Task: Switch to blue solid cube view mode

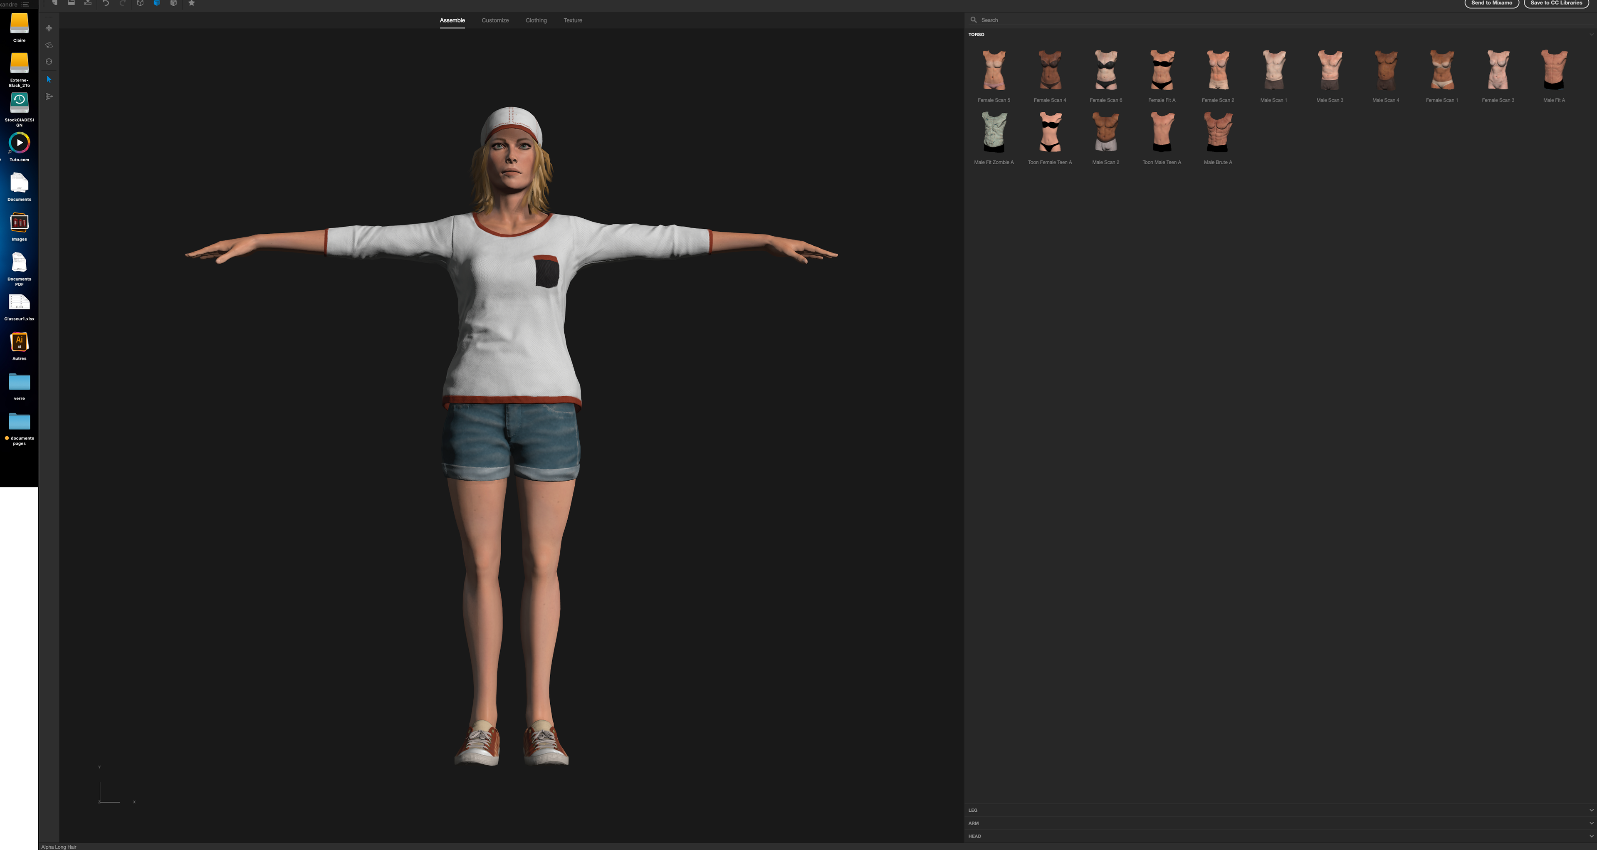Action: 157,3
